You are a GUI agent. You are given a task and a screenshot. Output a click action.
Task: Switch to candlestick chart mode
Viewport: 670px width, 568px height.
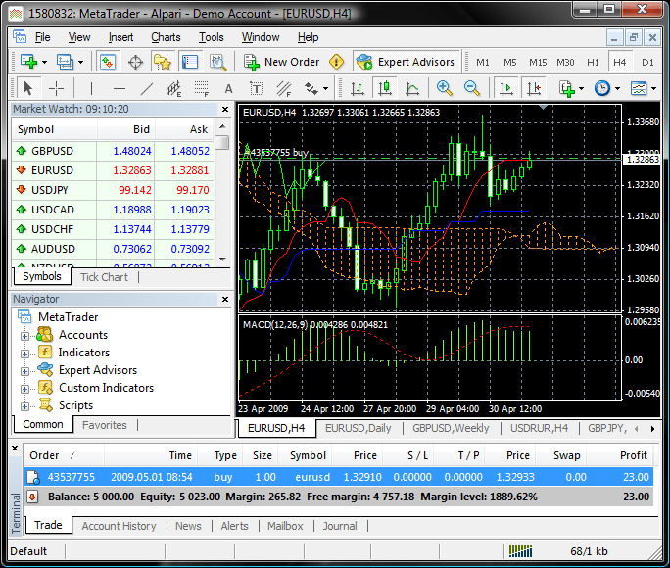click(x=385, y=88)
